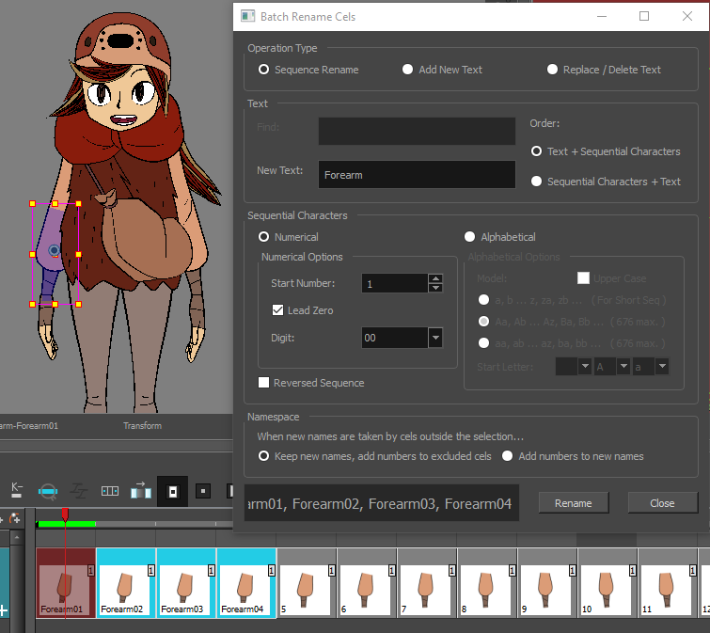Click the Batch Rename Cels window icon

pos(247,16)
